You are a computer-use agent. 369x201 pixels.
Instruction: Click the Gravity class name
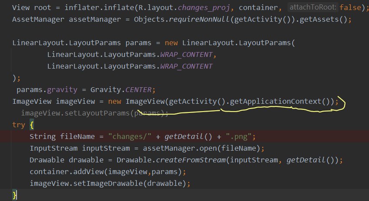pos(106,90)
